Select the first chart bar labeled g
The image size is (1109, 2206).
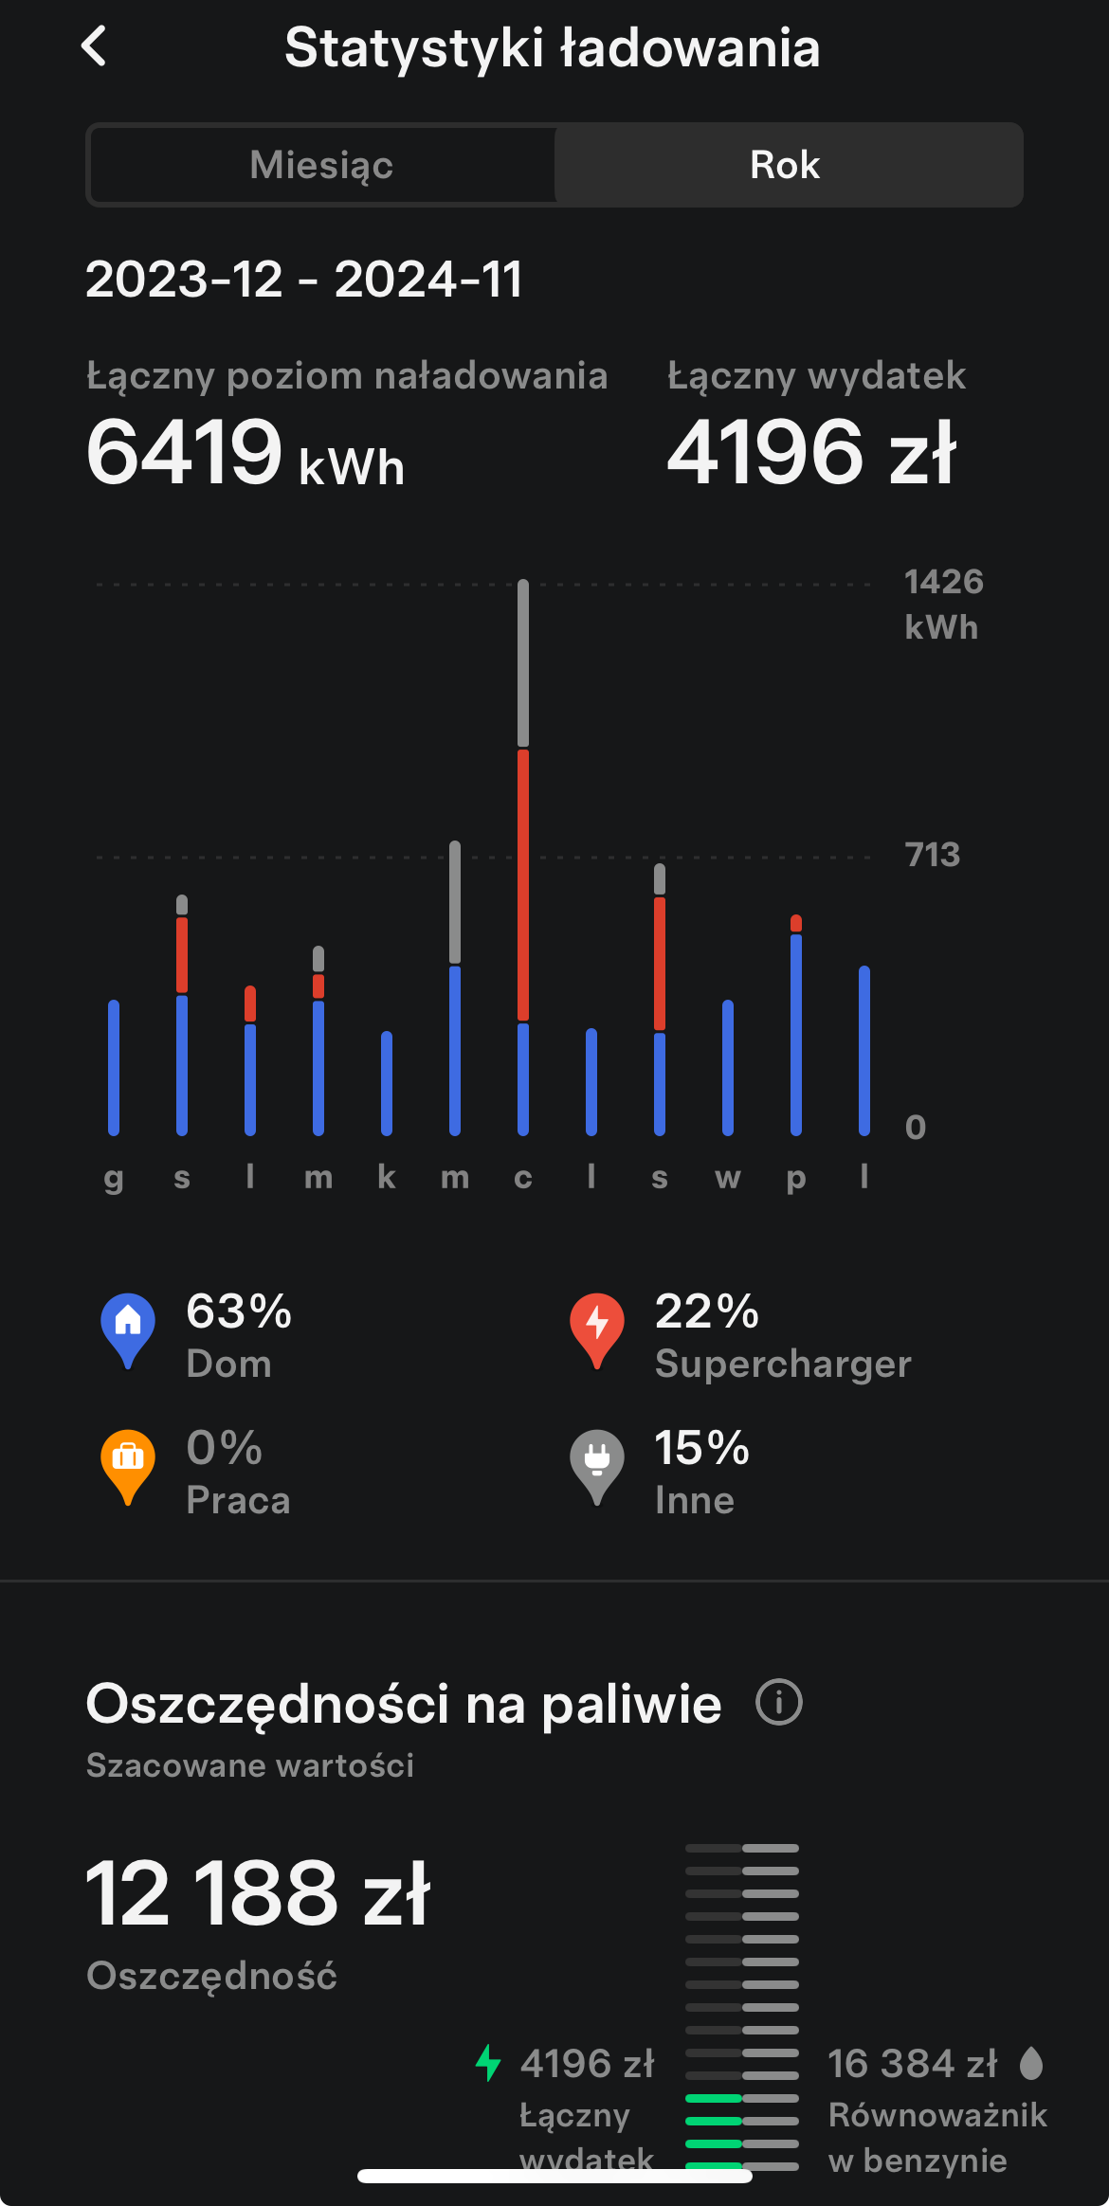[114, 1068]
